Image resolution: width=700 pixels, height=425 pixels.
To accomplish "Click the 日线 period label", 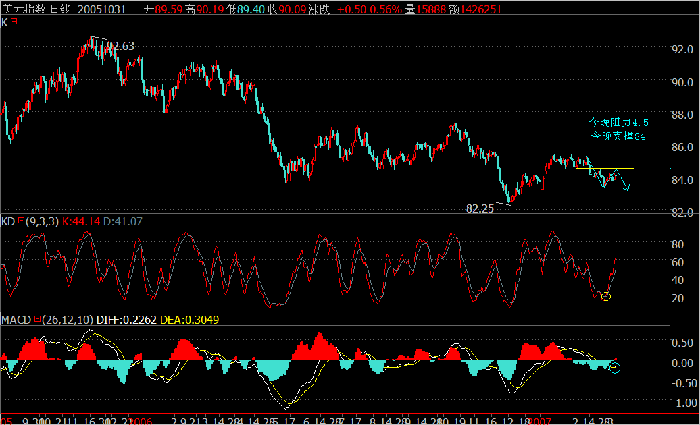I will [60, 9].
